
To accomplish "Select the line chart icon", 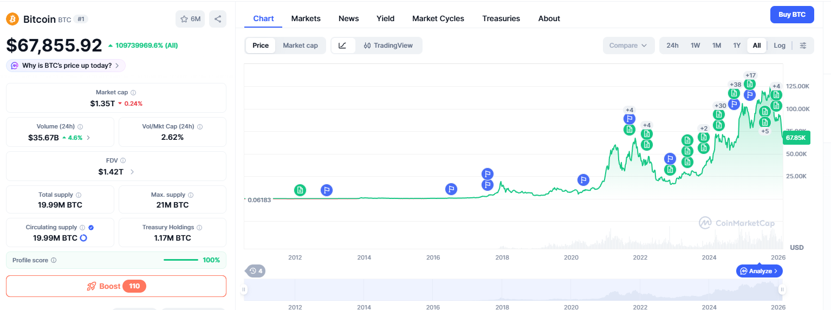I will 342,46.
